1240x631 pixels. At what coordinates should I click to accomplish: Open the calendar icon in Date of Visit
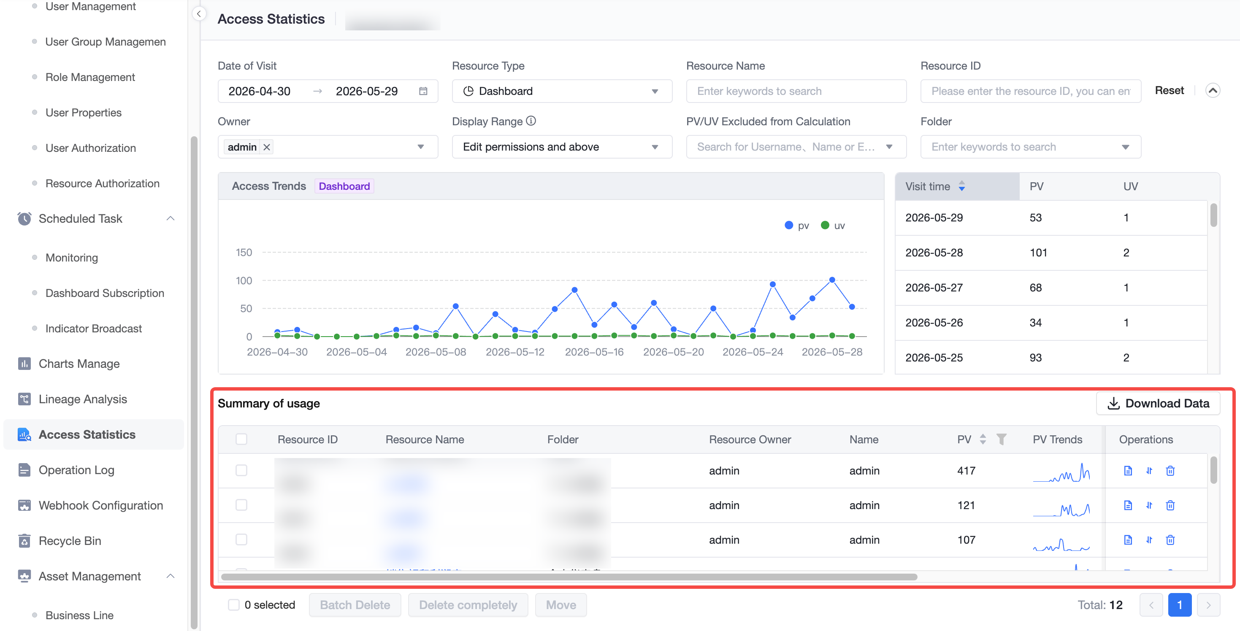pyautogui.click(x=423, y=91)
